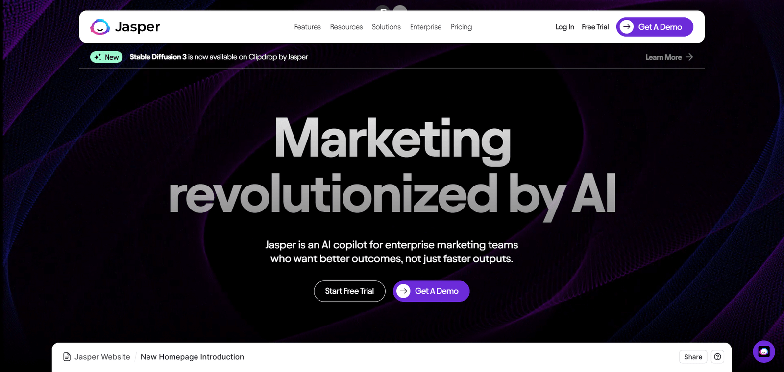Open the Features menu

[307, 27]
